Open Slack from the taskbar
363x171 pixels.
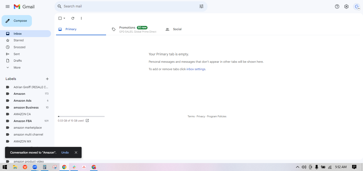pos(74,167)
